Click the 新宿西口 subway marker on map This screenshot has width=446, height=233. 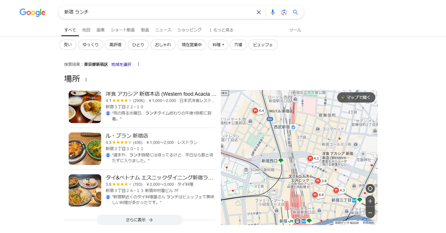point(281,161)
